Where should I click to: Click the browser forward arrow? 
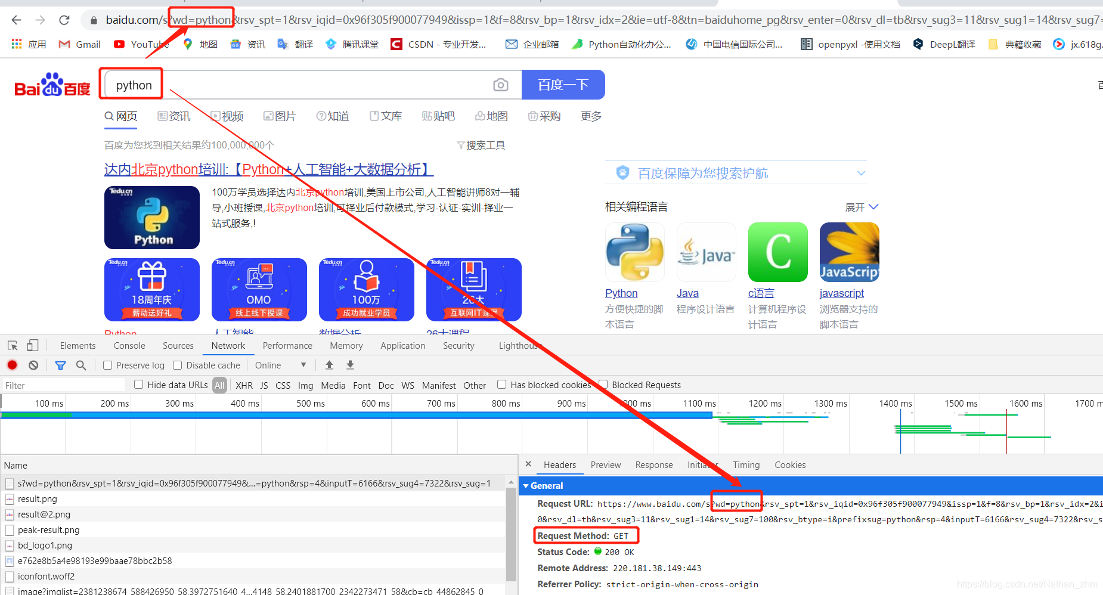[40, 20]
